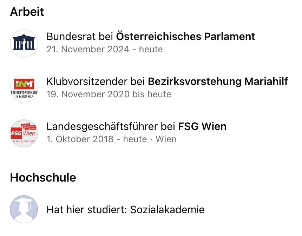Screen dimensions: 302x236
Task: Click the 19. November 2020 bis heute text
Action: pyautogui.click(x=109, y=94)
